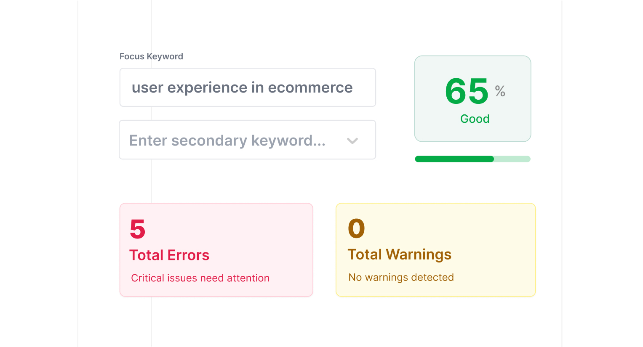Screen dimensions: 643x347
Task: Click 'Enter secondary keyword...' placeholder text
Action: point(227,140)
